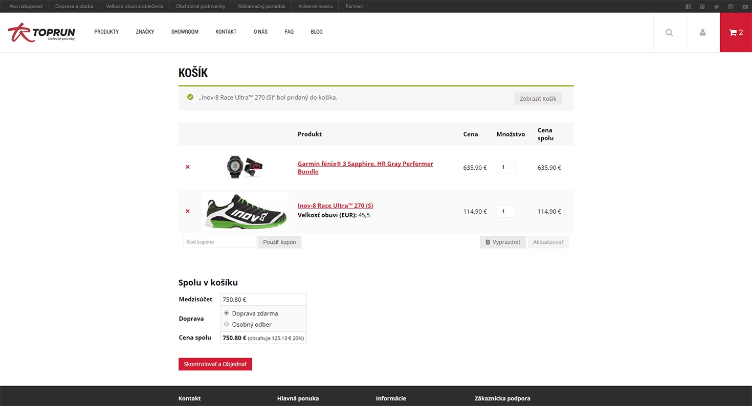Select Osobný odber pickup option
Image resolution: width=752 pixels, height=406 pixels.
(227, 324)
